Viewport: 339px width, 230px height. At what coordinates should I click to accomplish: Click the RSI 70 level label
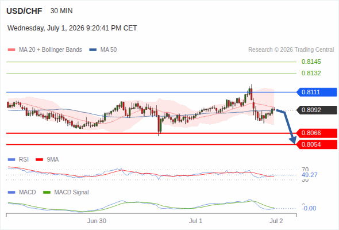point(305,170)
